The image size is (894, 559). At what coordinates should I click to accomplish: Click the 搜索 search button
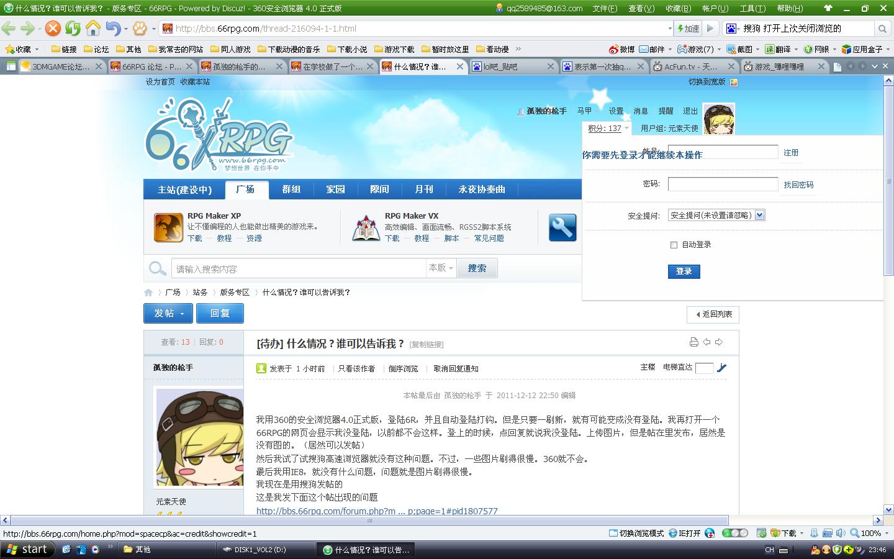pos(477,268)
